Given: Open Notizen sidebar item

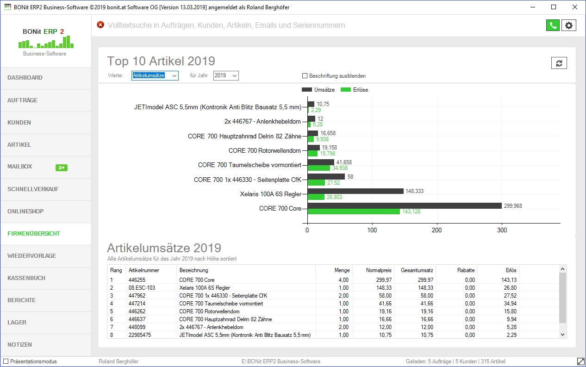Looking at the screenshot, I should tap(45, 345).
